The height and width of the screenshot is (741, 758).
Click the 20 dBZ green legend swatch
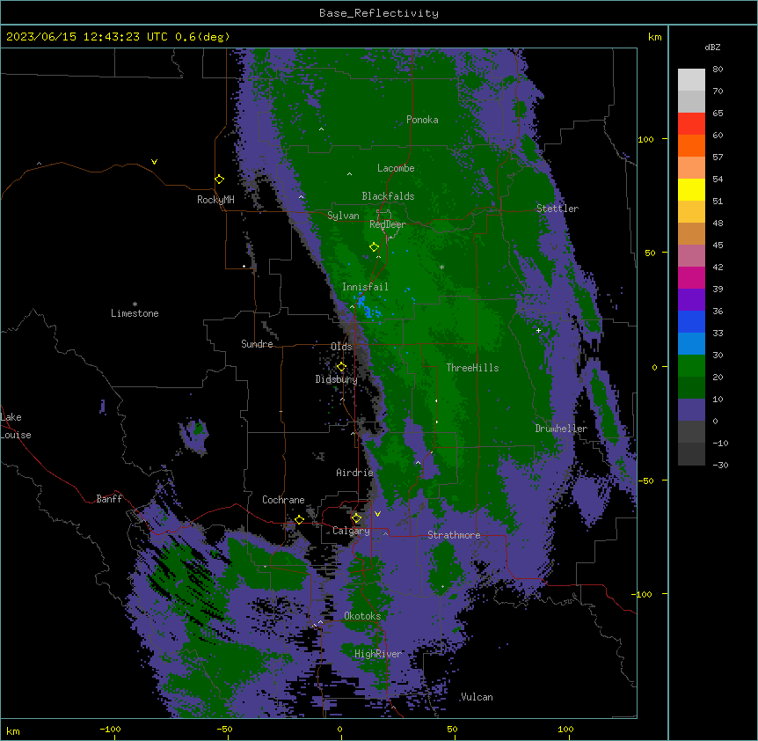[691, 366]
